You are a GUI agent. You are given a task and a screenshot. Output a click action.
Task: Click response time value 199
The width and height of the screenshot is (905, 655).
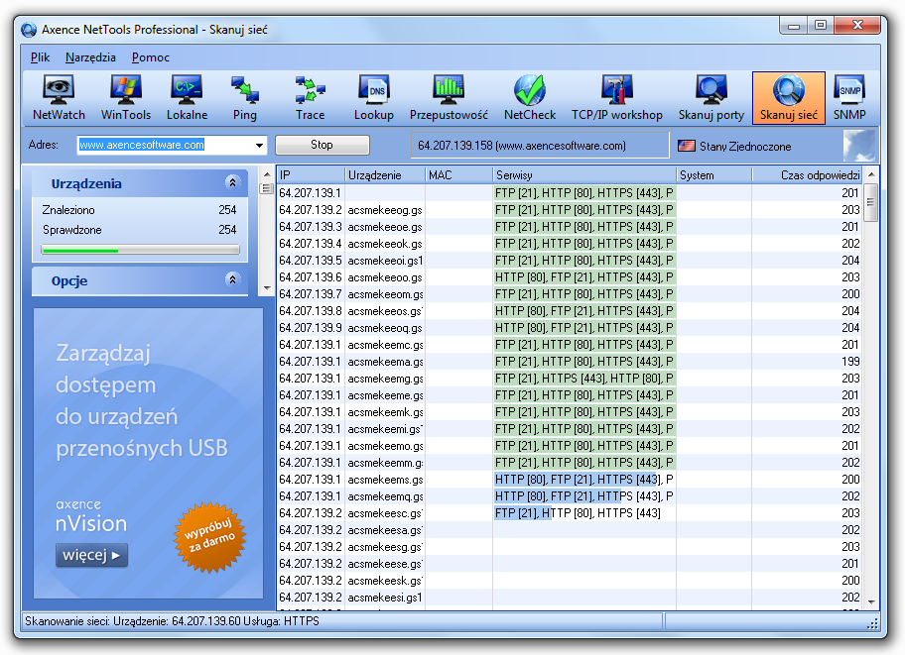pos(850,362)
